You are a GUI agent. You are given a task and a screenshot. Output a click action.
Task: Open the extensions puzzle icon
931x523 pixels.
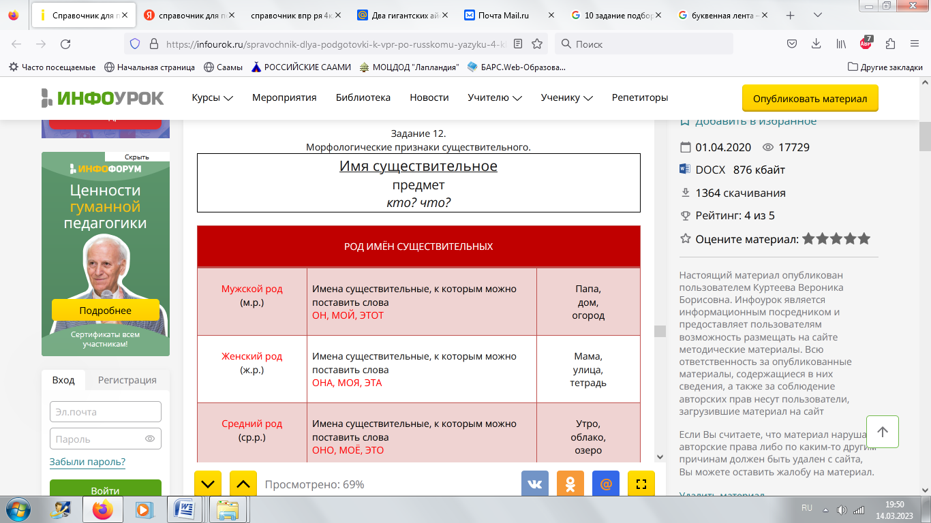click(x=890, y=44)
